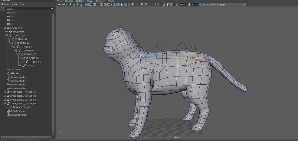
Task: Toggle Multisample Anti-aliasing icon
Action: coord(149,5)
